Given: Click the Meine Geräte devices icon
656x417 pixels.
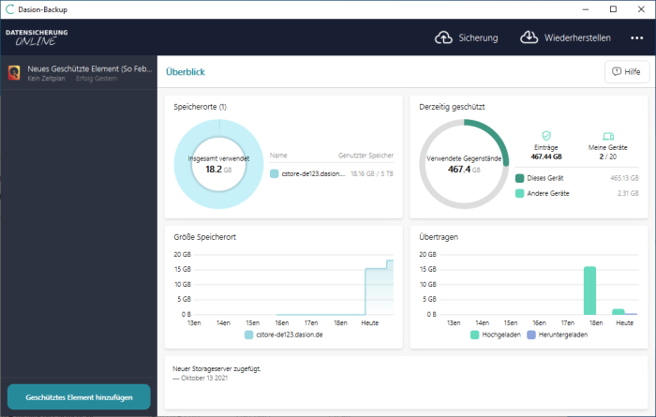Looking at the screenshot, I should [607, 136].
